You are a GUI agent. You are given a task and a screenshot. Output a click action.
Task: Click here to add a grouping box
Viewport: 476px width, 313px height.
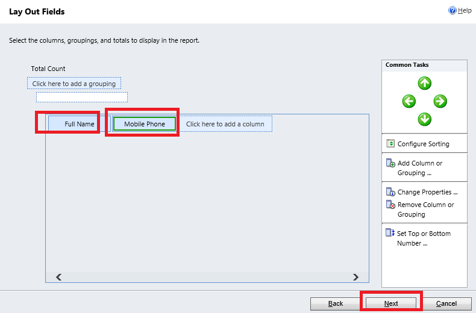point(74,84)
